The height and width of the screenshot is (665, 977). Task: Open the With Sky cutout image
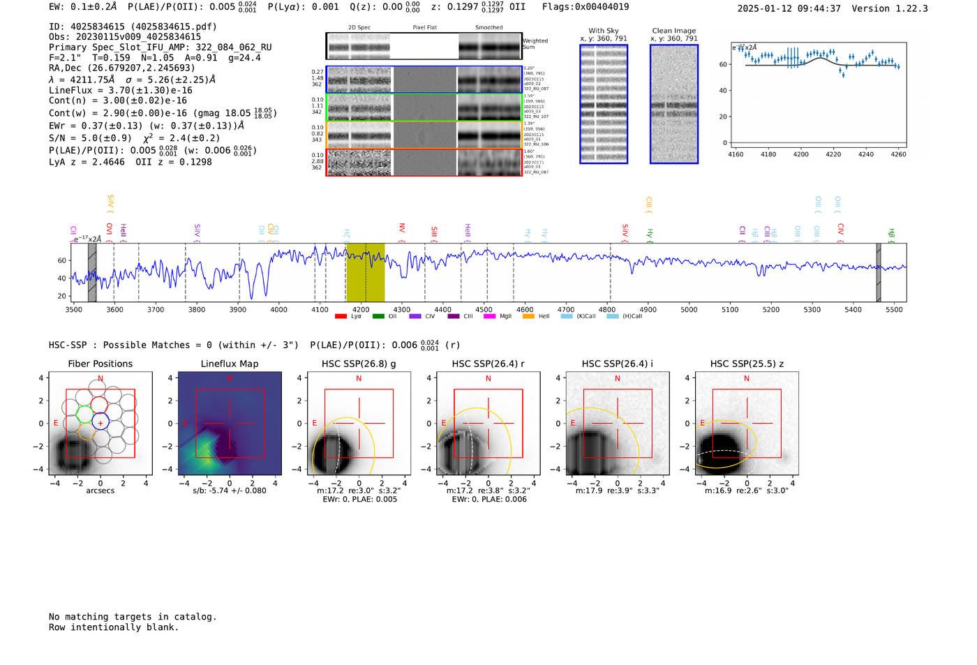[604, 104]
